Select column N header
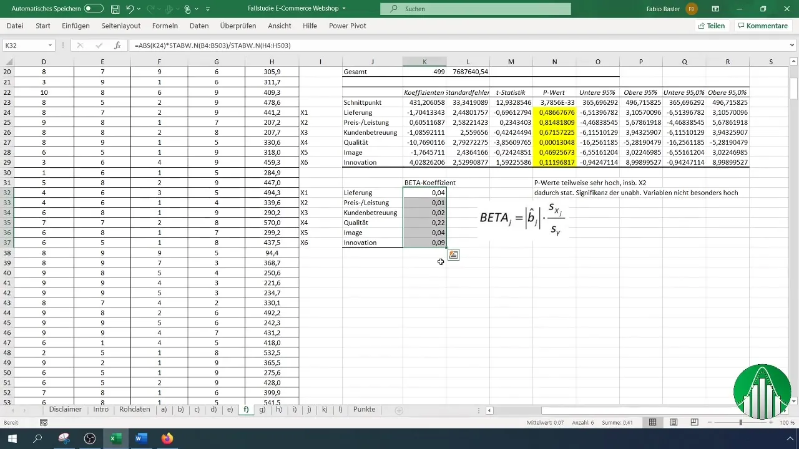Image resolution: width=799 pixels, height=449 pixels. (x=554, y=62)
